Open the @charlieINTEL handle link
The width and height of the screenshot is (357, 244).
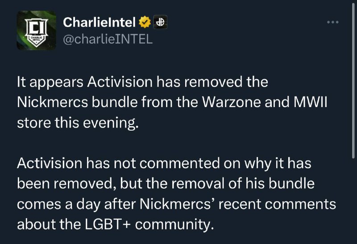click(x=108, y=39)
